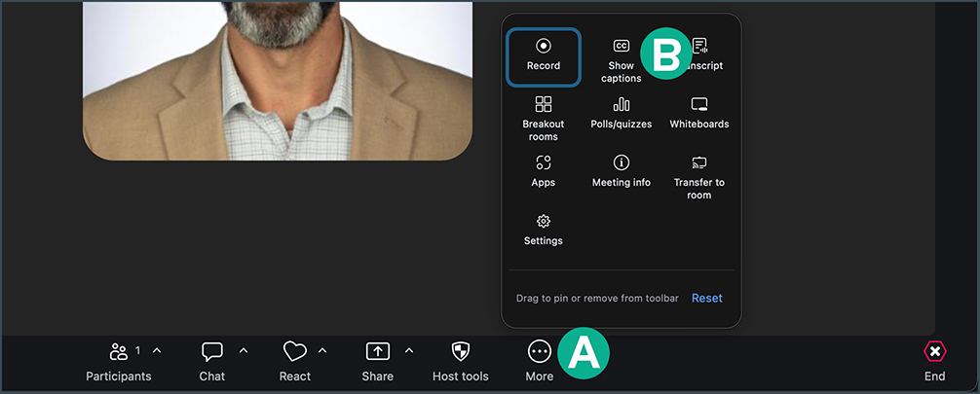Click the participant video tile
Screen dimensions: 980x394
278,81
